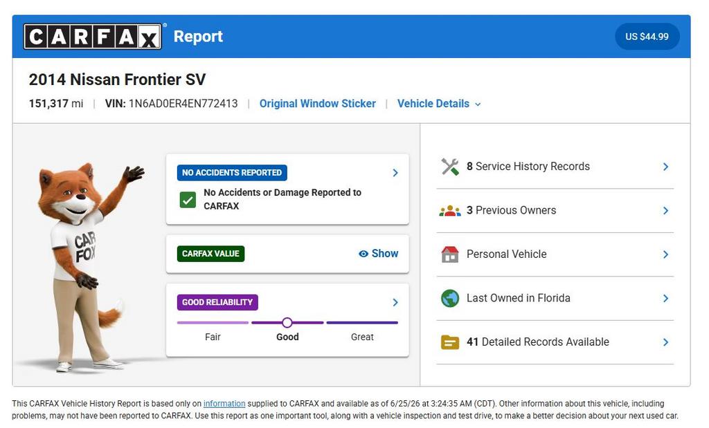Open the chevron for Personal Vehicle
Viewport: 709px width, 428px height.
click(x=665, y=254)
